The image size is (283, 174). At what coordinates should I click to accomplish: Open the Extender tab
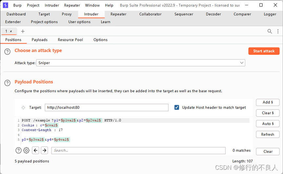click(13, 22)
